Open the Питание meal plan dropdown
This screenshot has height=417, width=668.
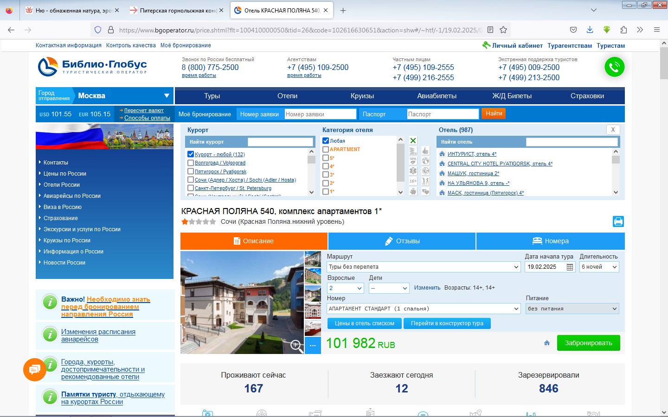pyautogui.click(x=572, y=309)
